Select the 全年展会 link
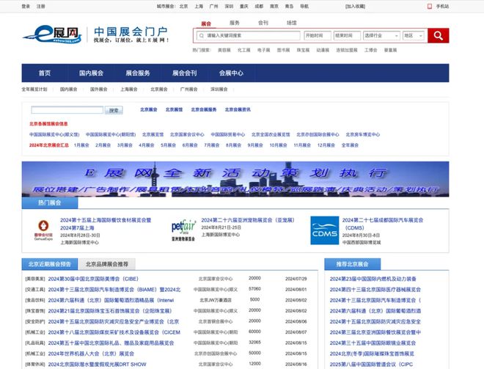 [350, 145]
